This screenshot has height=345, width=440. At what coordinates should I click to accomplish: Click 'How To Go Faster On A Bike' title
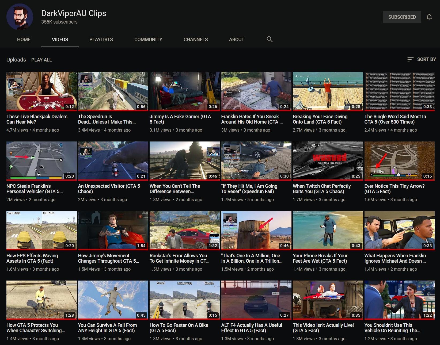click(179, 328)
